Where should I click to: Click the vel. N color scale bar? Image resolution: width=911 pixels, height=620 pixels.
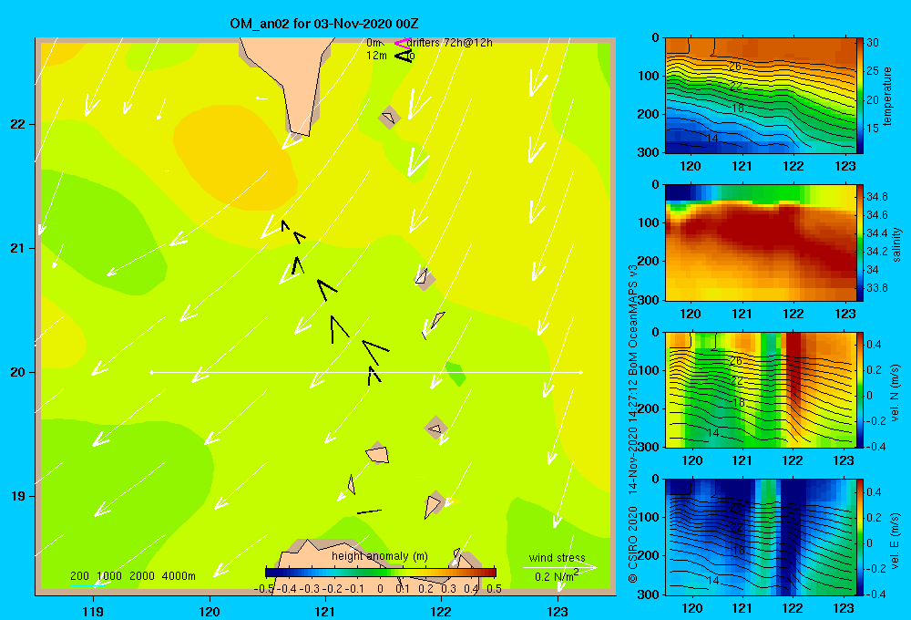(860, 389)
